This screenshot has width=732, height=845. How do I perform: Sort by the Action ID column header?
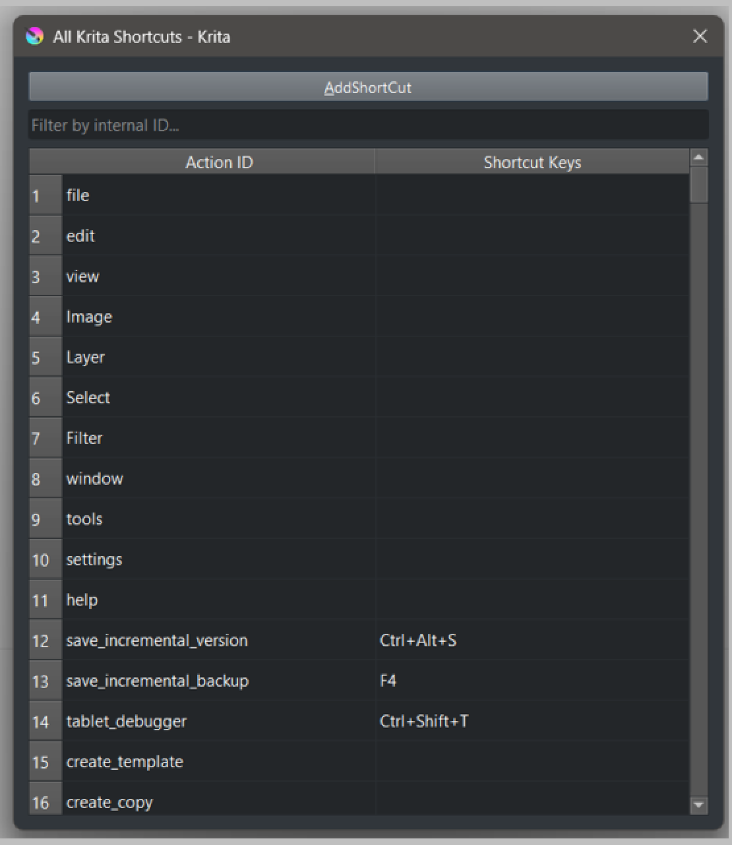point(219,162)
